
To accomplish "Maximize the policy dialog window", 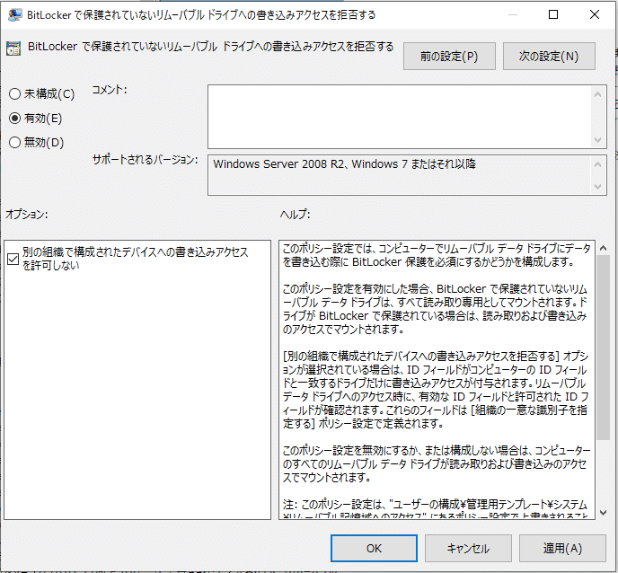I will click(553, 14).
